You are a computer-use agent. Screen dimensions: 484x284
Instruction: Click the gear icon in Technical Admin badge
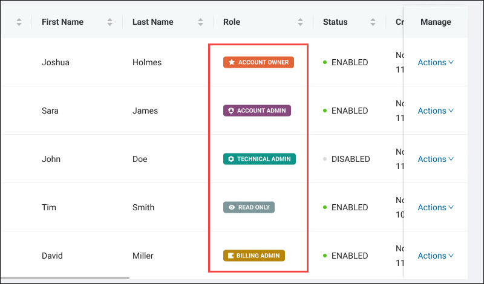point(231,159)
